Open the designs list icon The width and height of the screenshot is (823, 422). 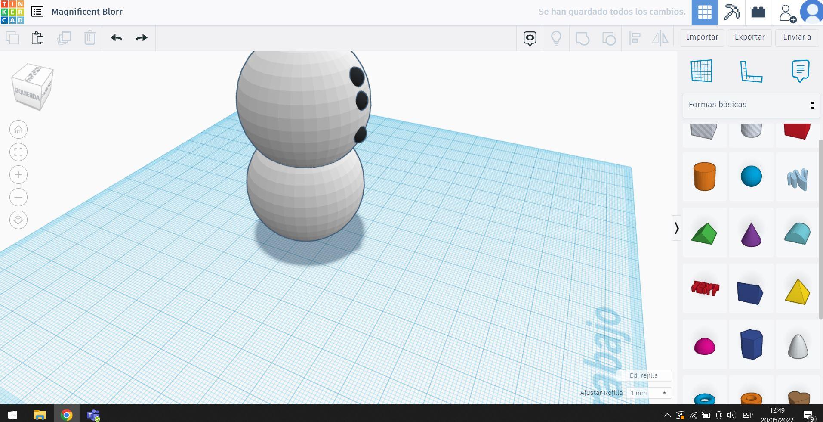tap(37, 12)
